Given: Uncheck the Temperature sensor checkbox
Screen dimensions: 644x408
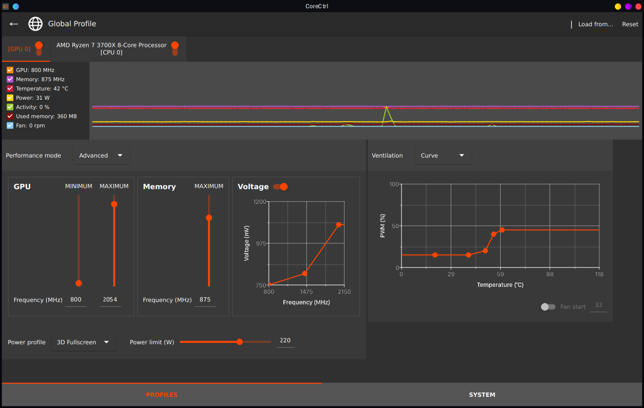Looking at the screenshot, I should [10, 88].
